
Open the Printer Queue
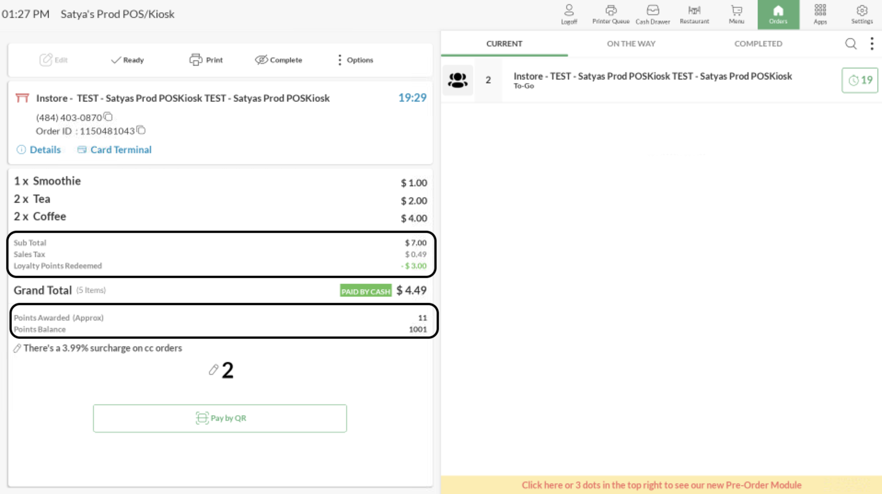[610, 14]
